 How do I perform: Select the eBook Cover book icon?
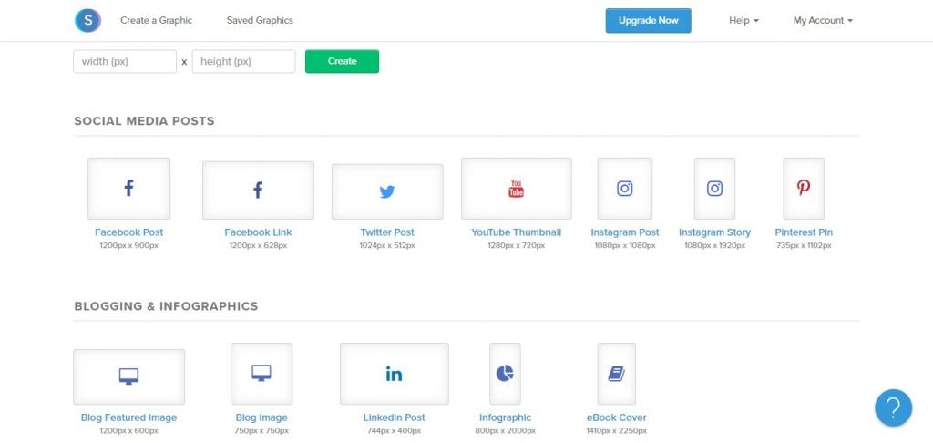tap(617, 374)
